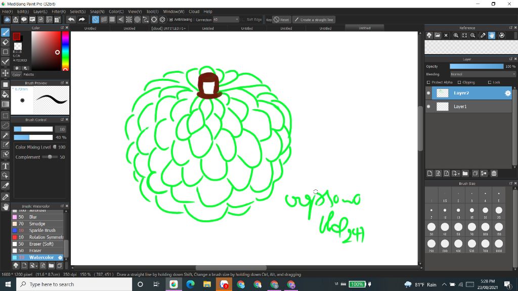Open the Snap menu
This screenshot has width=518, height=291.
pyautogui.click(x=97, y=12)
